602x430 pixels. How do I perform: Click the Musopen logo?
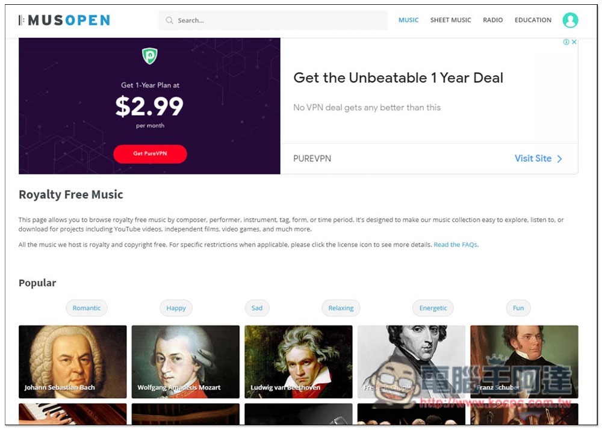(64, 20)
